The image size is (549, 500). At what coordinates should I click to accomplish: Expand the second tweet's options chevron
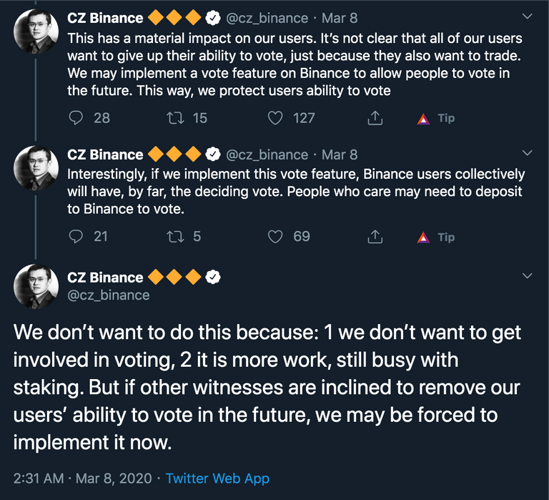(x=528, y=153)
